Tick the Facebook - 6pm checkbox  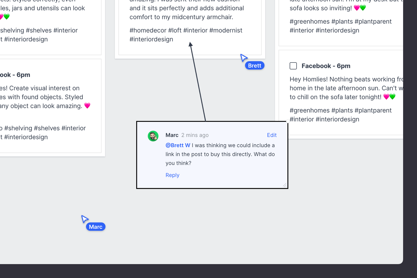(x=293, y=66)
